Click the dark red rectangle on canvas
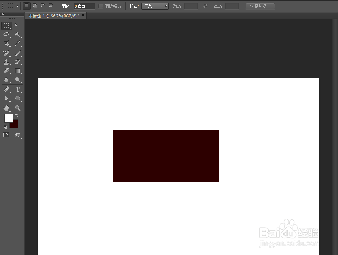 (x=166, y=156)
